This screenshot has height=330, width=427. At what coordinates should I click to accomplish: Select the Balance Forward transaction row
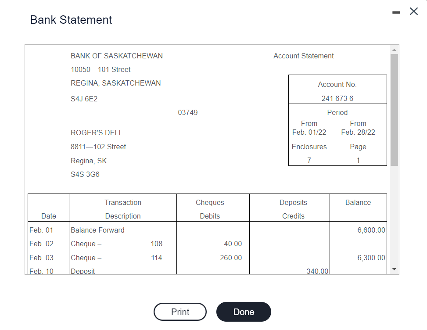pos(97,230)
